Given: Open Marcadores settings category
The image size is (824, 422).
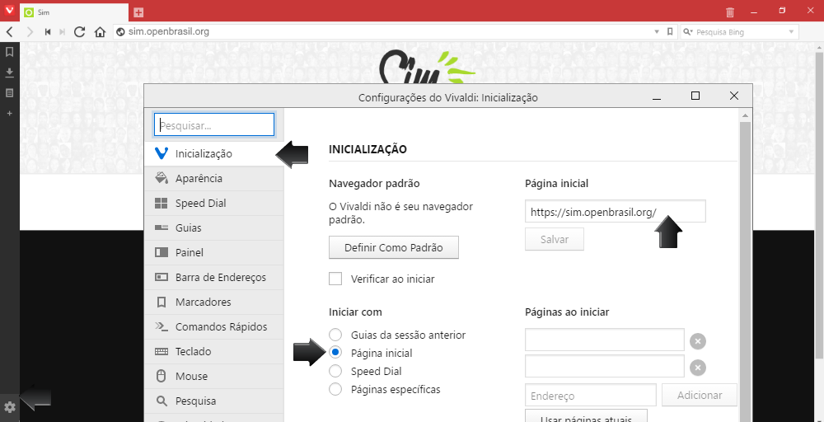Looking at the screenshot, I should (214, 302).
